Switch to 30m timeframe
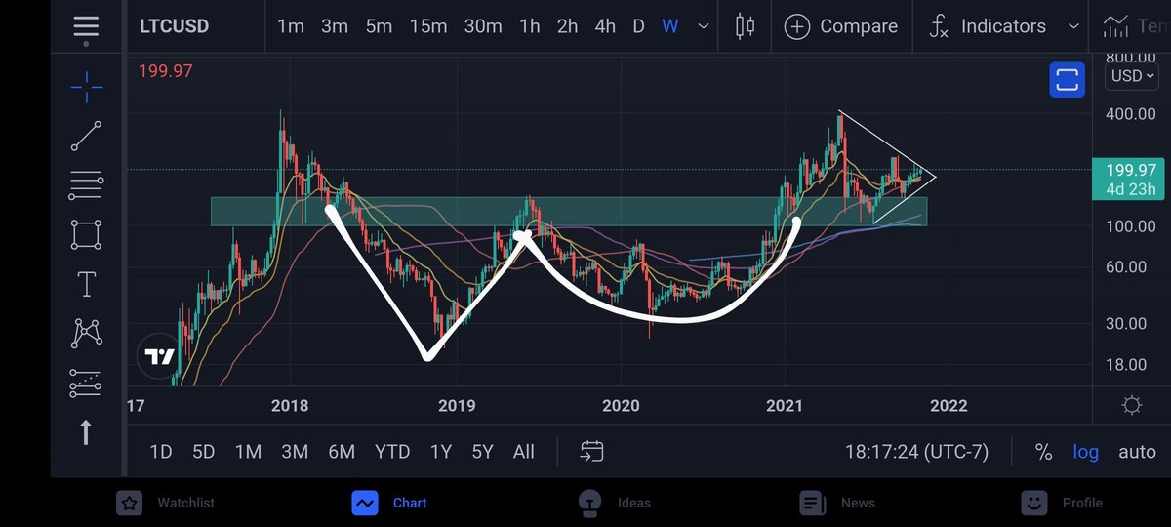1171x527 pixels. pos(483,26)
